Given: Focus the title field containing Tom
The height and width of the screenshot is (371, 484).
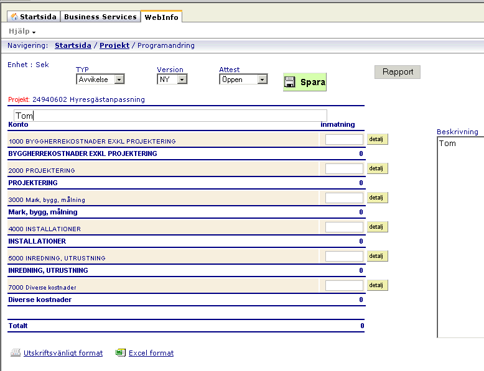Looking at the screenshot, I should tap(170, 116).
